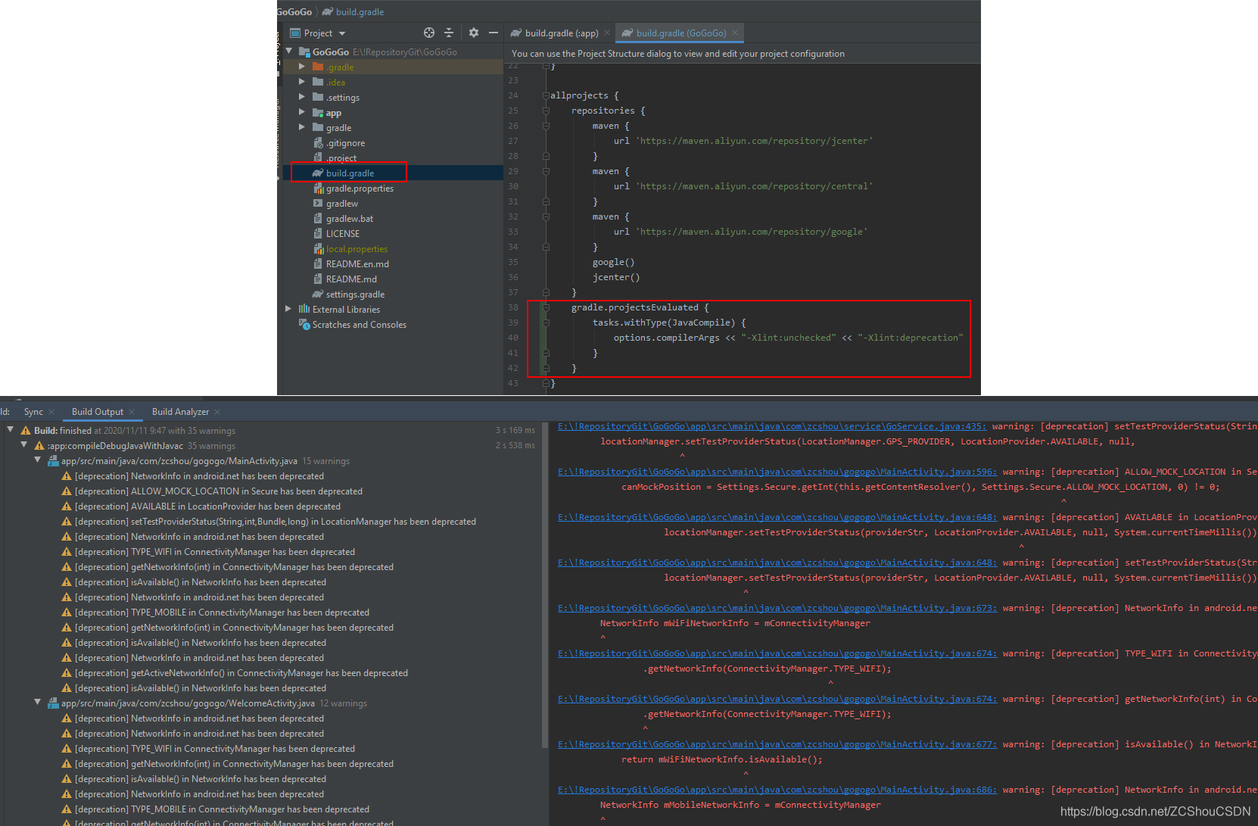Click the collapse all icon in Project panel
The height and width of the screenshot is (826, 1258).
point(449,33)
